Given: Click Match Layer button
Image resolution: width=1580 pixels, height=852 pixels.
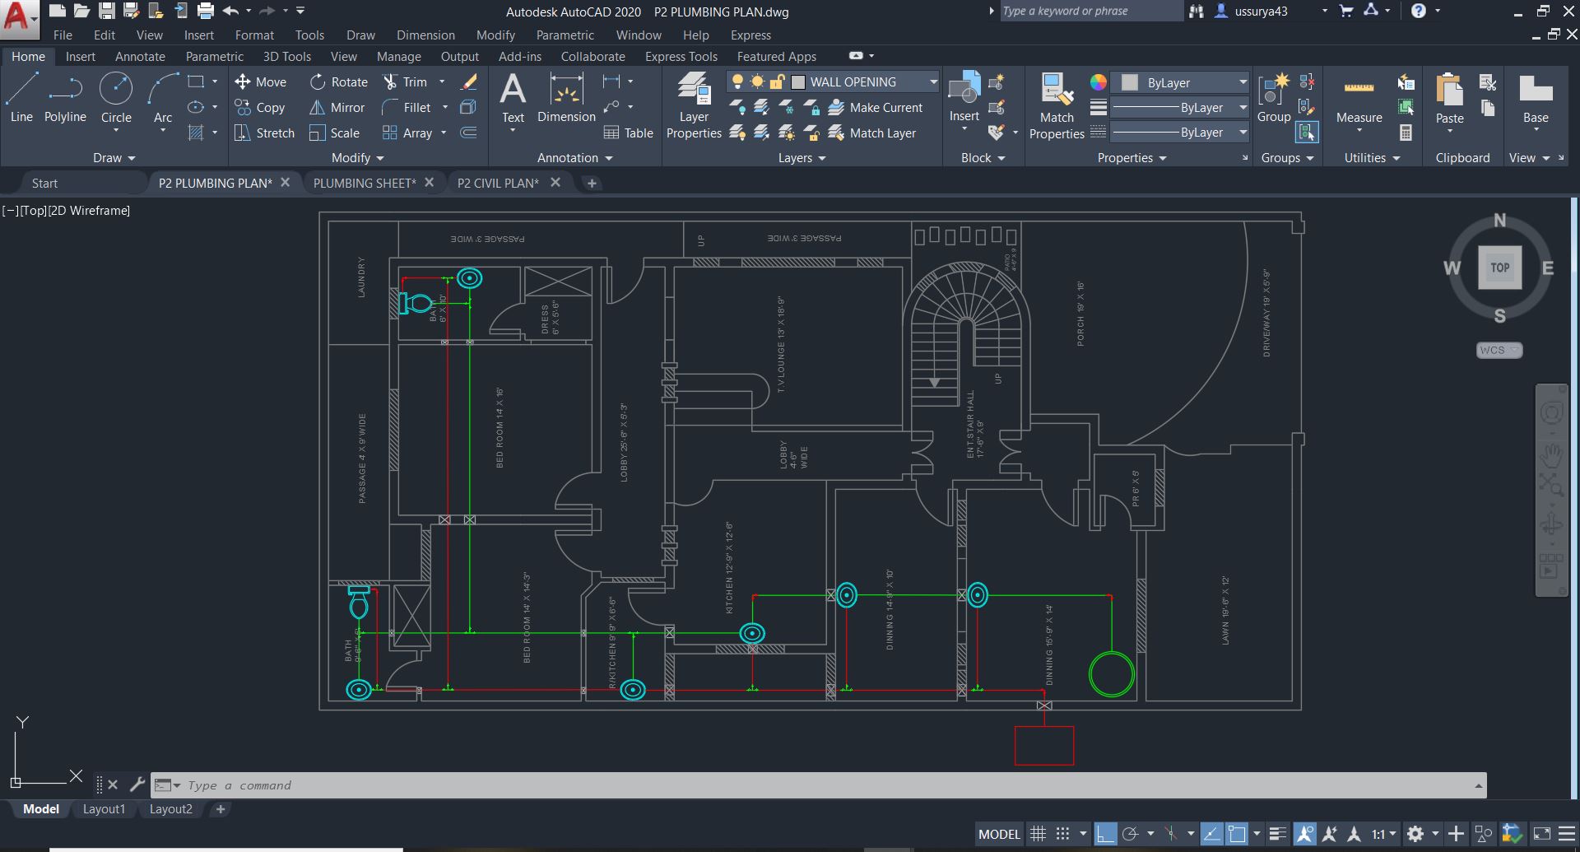Looking at the screenshot, I should coord(872,133).
